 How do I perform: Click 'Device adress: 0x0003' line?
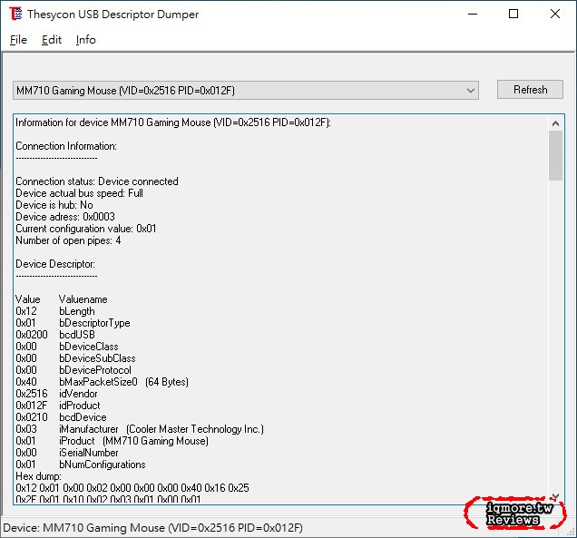pyautogui.click(x=65, y=217)
